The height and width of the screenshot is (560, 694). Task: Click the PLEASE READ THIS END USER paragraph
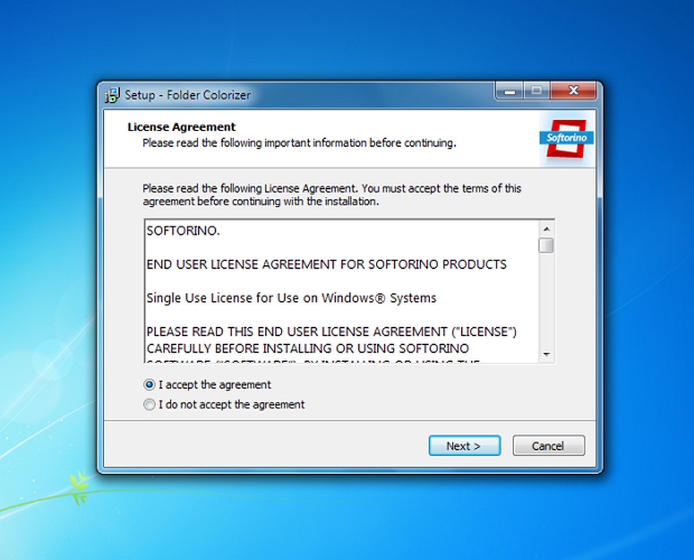point(331,340)
